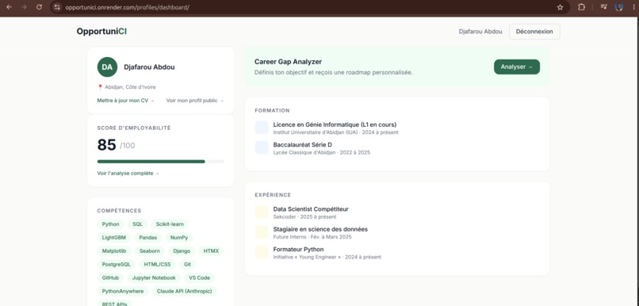Click the NumPy skill tag
The width and height of the screenshot is (639, 306).
pos(179,237)
